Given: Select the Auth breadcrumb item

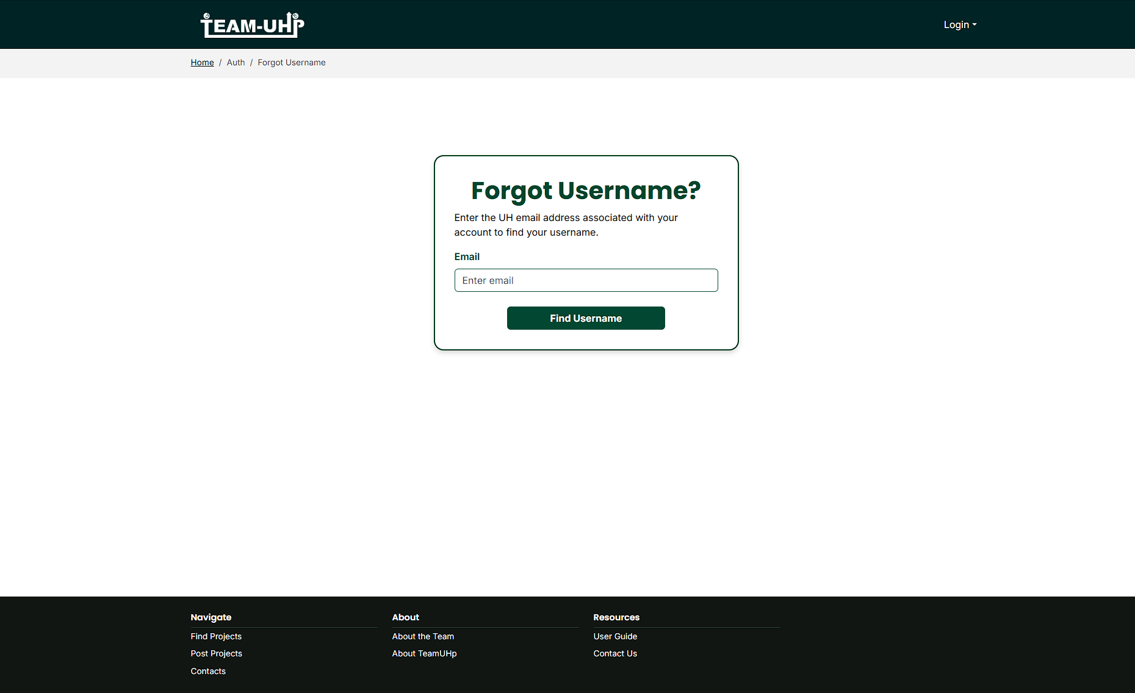Looking at the screenshot, I should 236,63.
